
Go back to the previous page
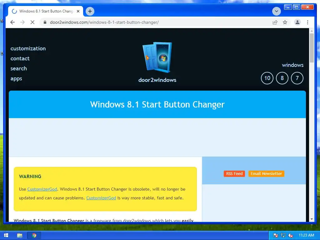[x=12, y=22]
